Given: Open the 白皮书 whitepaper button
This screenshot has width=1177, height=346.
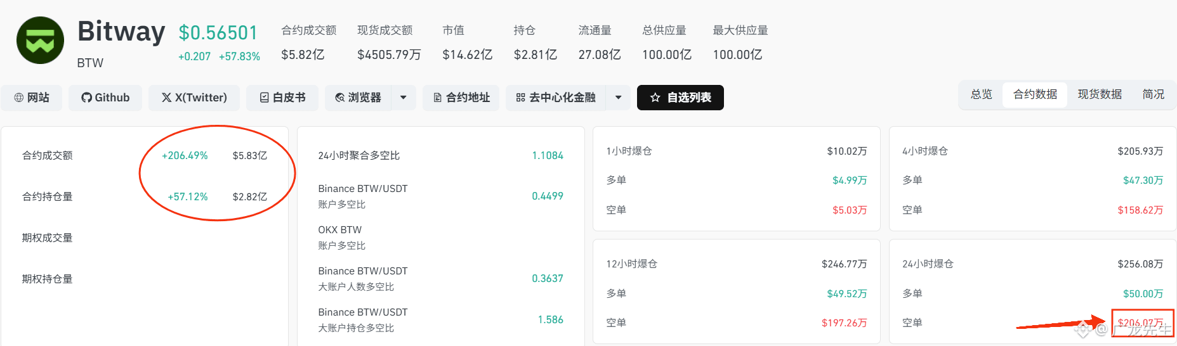Looking at the screenshot, I should 282,98.
